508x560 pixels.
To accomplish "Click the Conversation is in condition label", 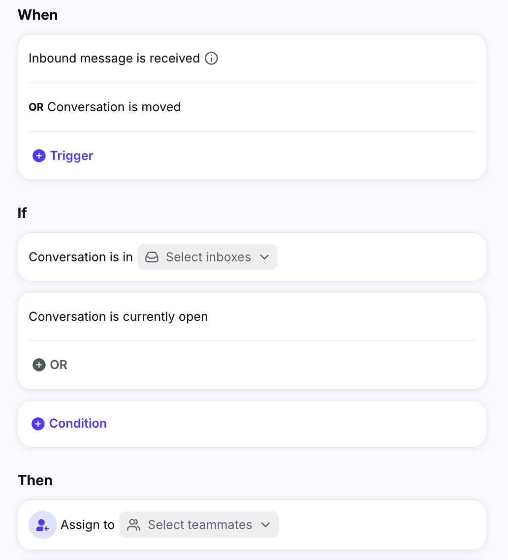I will pyautogui.click(x=81, y=257).
